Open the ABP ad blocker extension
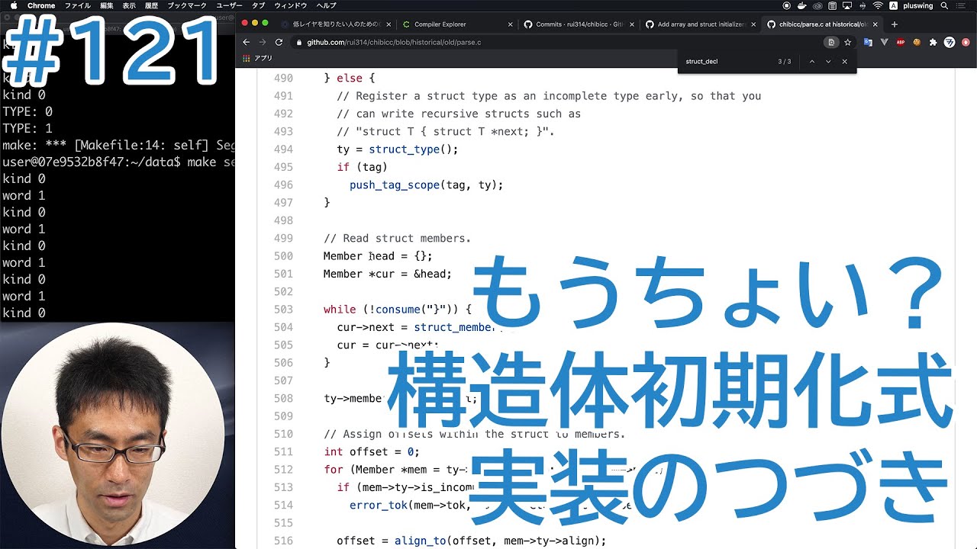The height and width of the screenshot is (549, 977). 901,43
